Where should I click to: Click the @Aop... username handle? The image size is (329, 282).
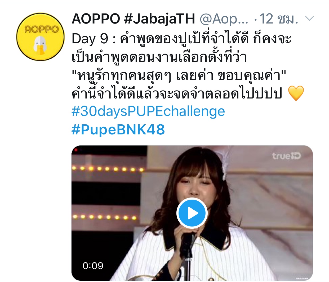pyautogui.click(x=224, y=19)
